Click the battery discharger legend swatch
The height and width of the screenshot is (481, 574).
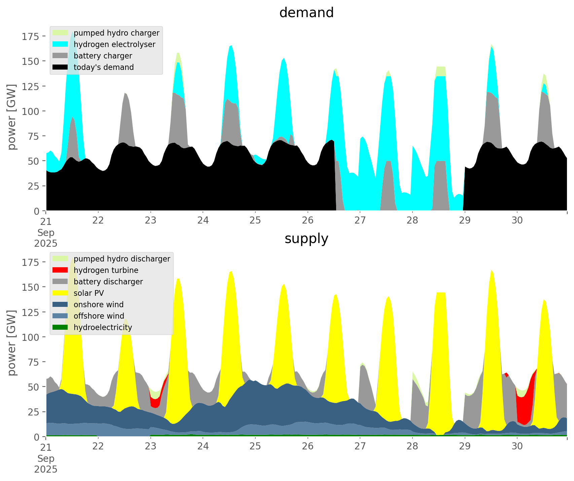[x=60, y=282]
